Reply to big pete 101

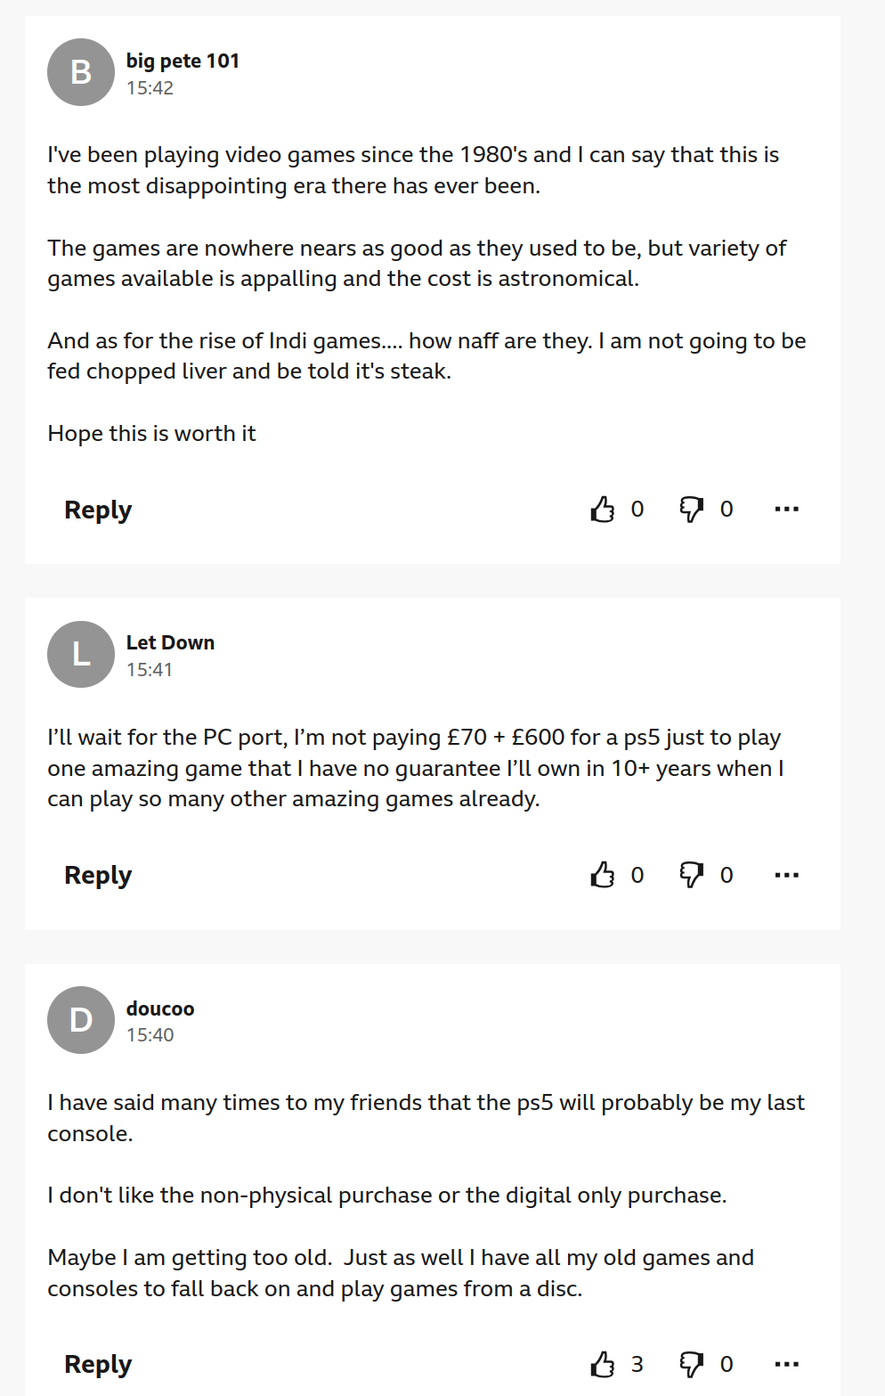(98, 510)
